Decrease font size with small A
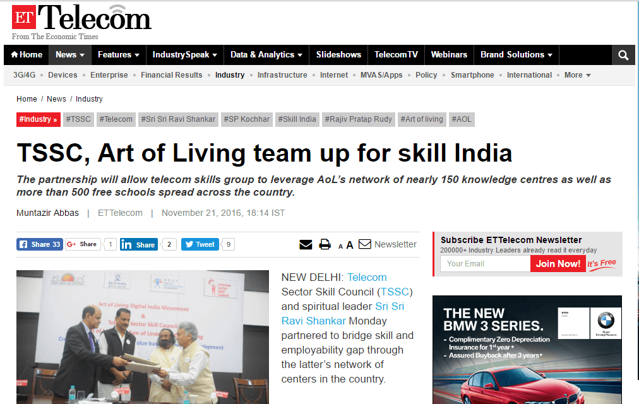The image size is (639, 404). (x=341, y=246)
